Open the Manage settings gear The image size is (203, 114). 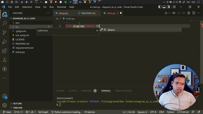click(x=4, y=105)
